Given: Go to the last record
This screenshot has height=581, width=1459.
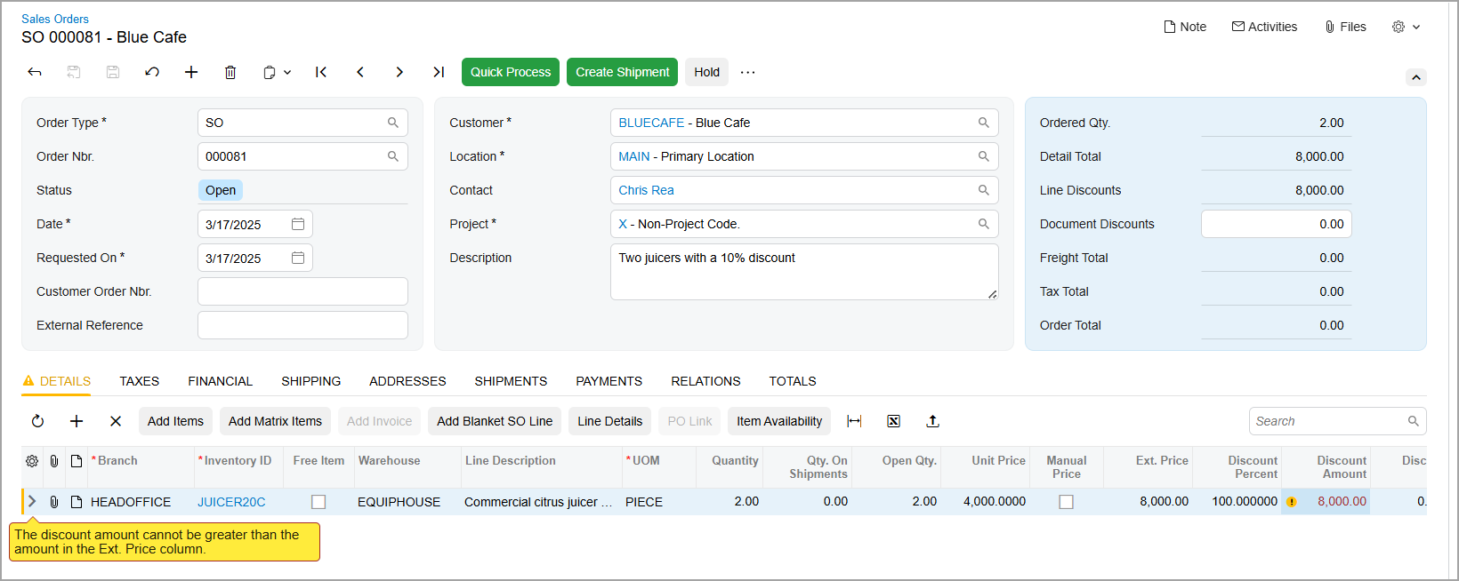Looking at the screenshot, I should coord(439,72).
